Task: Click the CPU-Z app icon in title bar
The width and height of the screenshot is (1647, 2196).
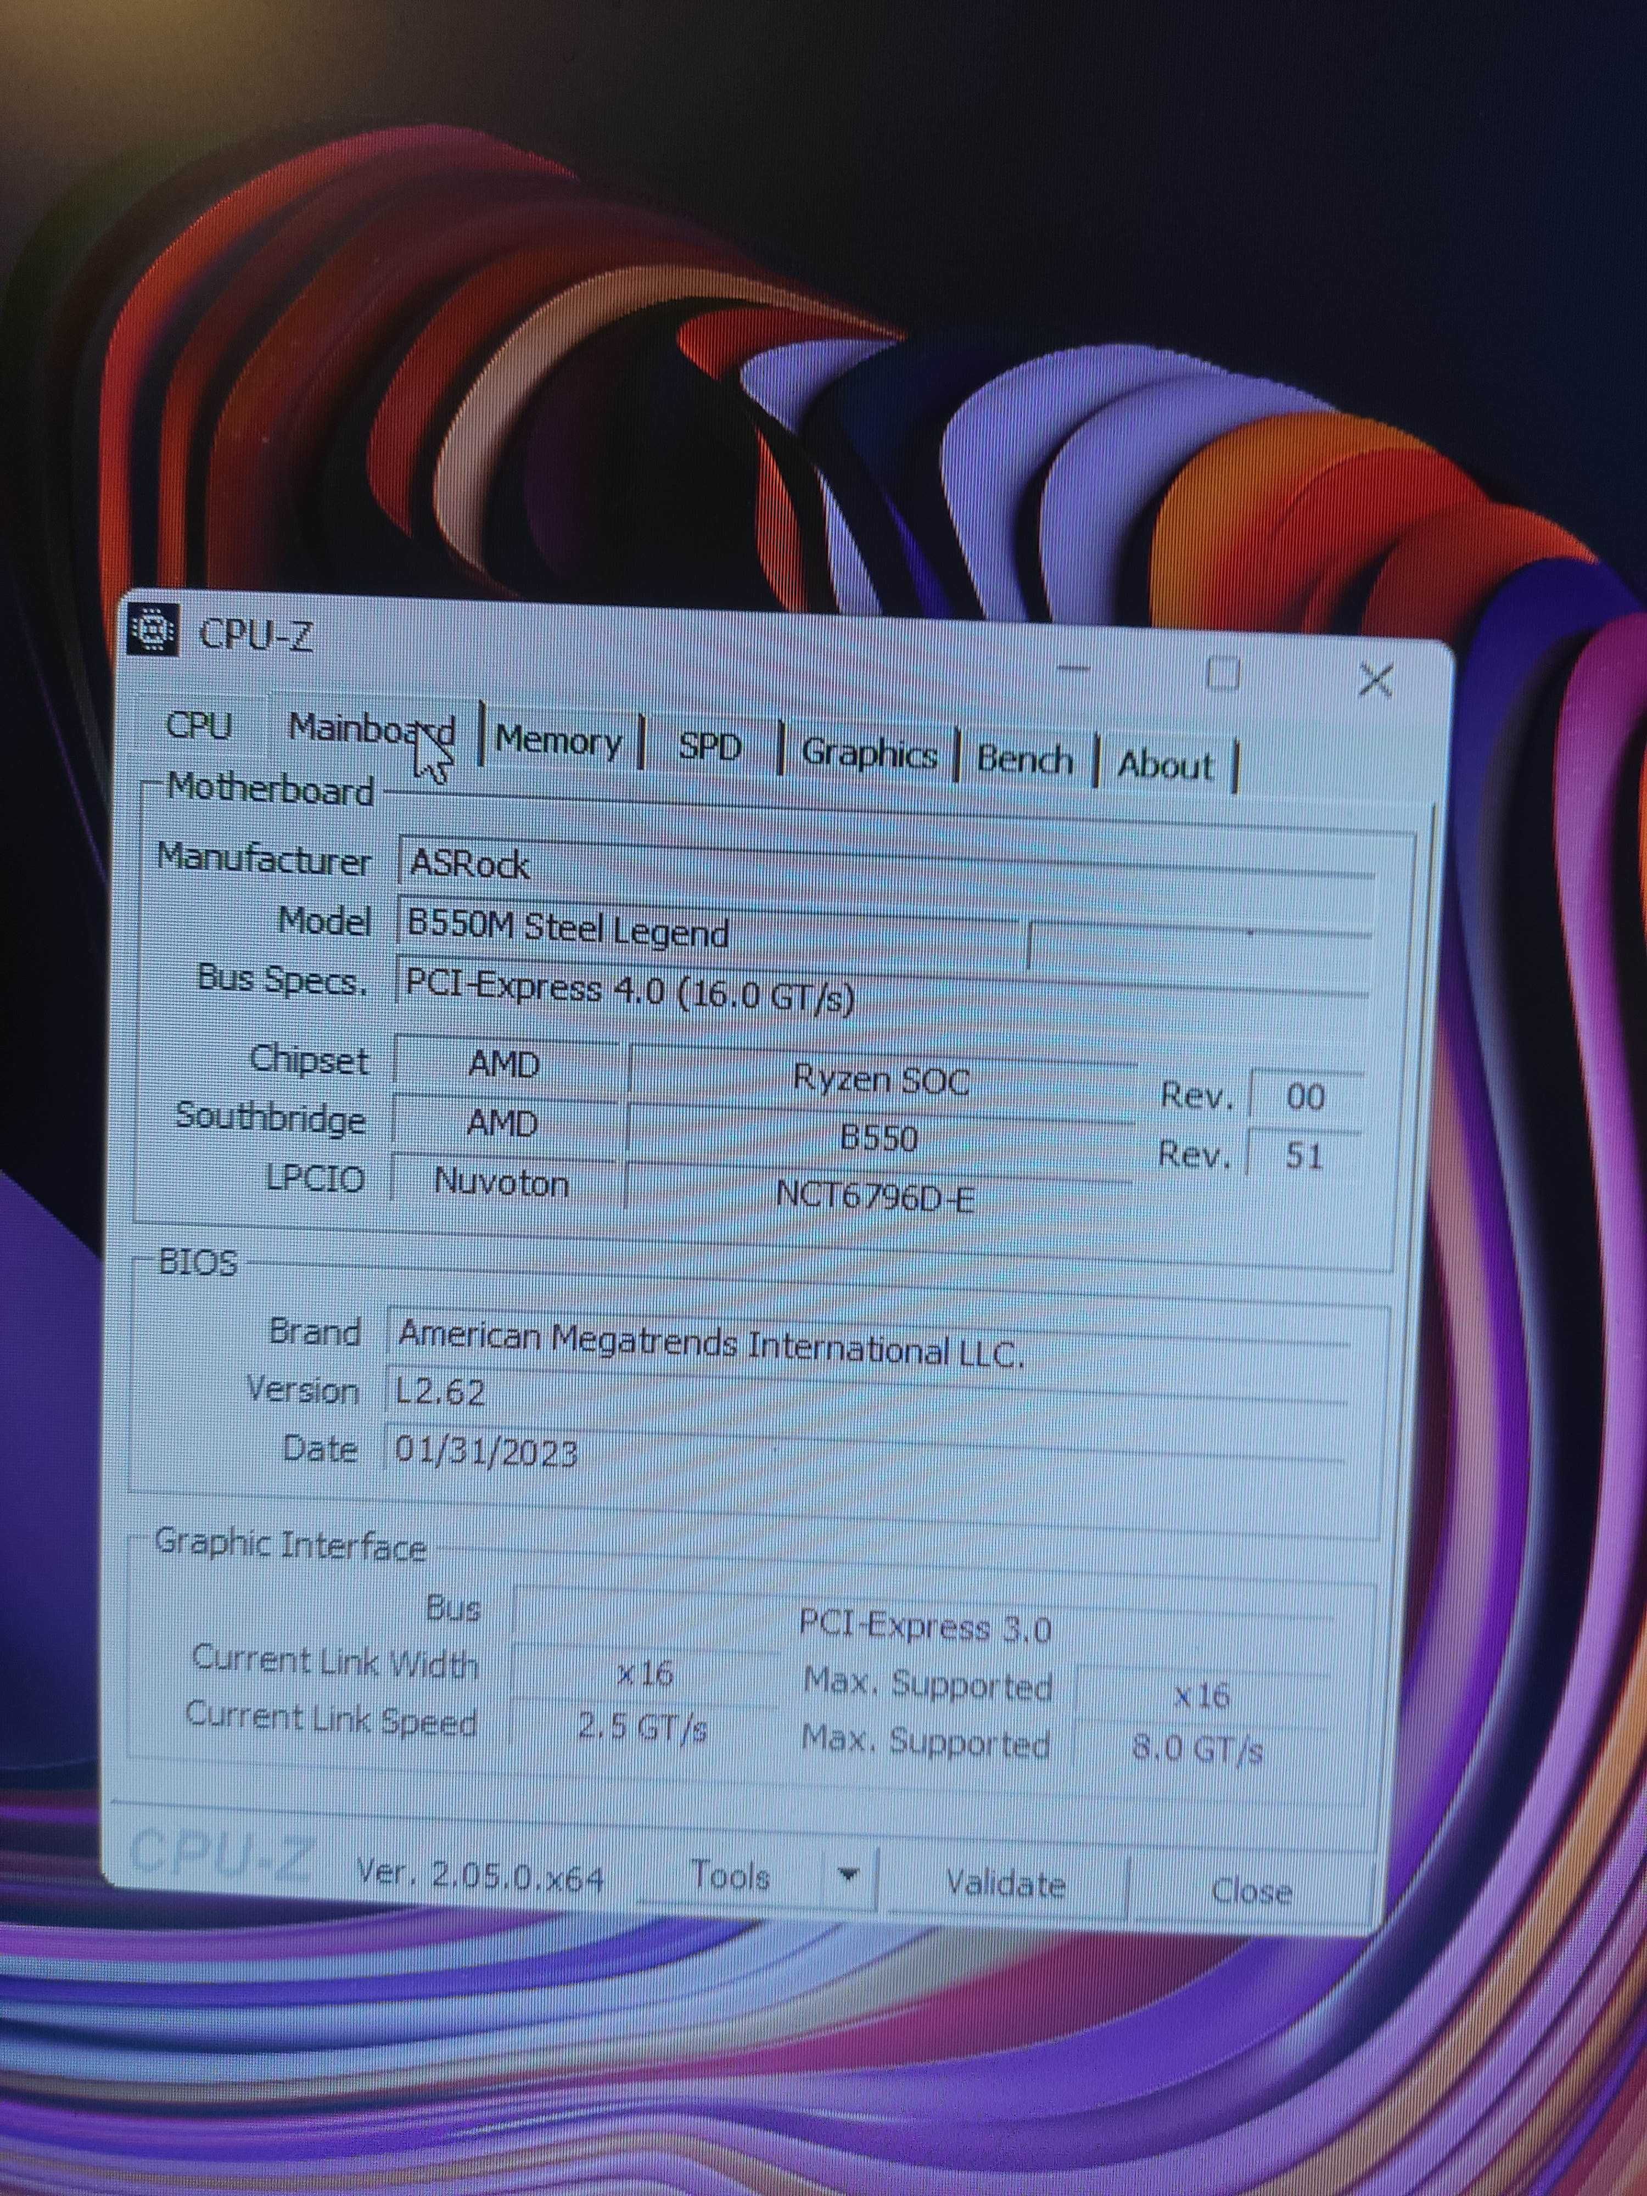Action: point(152,629)
